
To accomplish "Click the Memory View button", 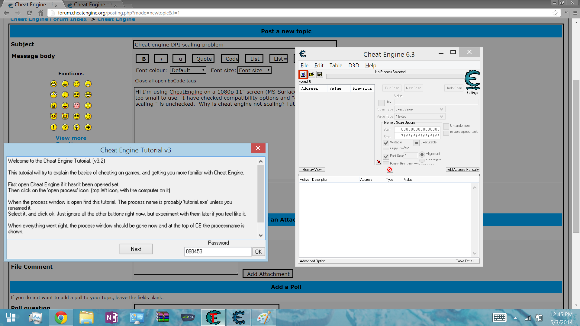I will [312, 170].
